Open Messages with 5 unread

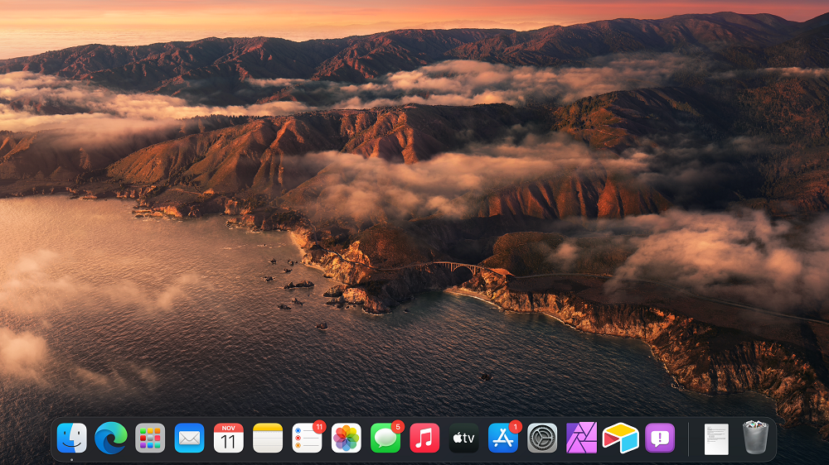tap(385, 438)
